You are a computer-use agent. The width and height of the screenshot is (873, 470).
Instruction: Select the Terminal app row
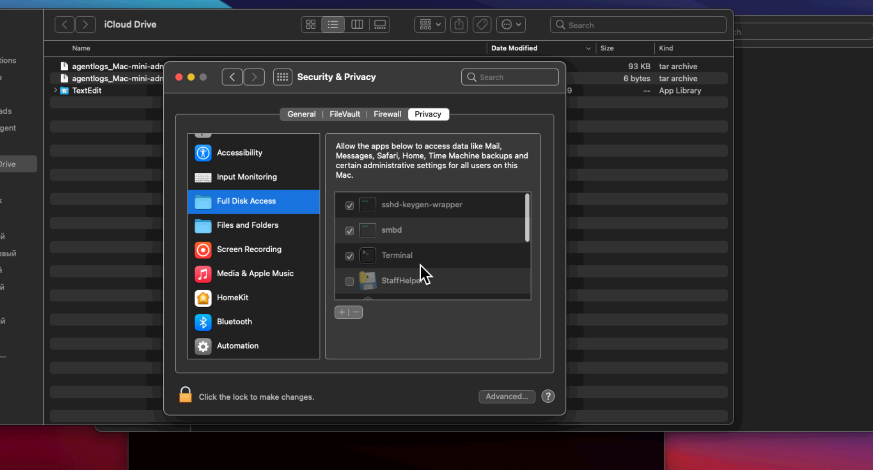(433, 256)
